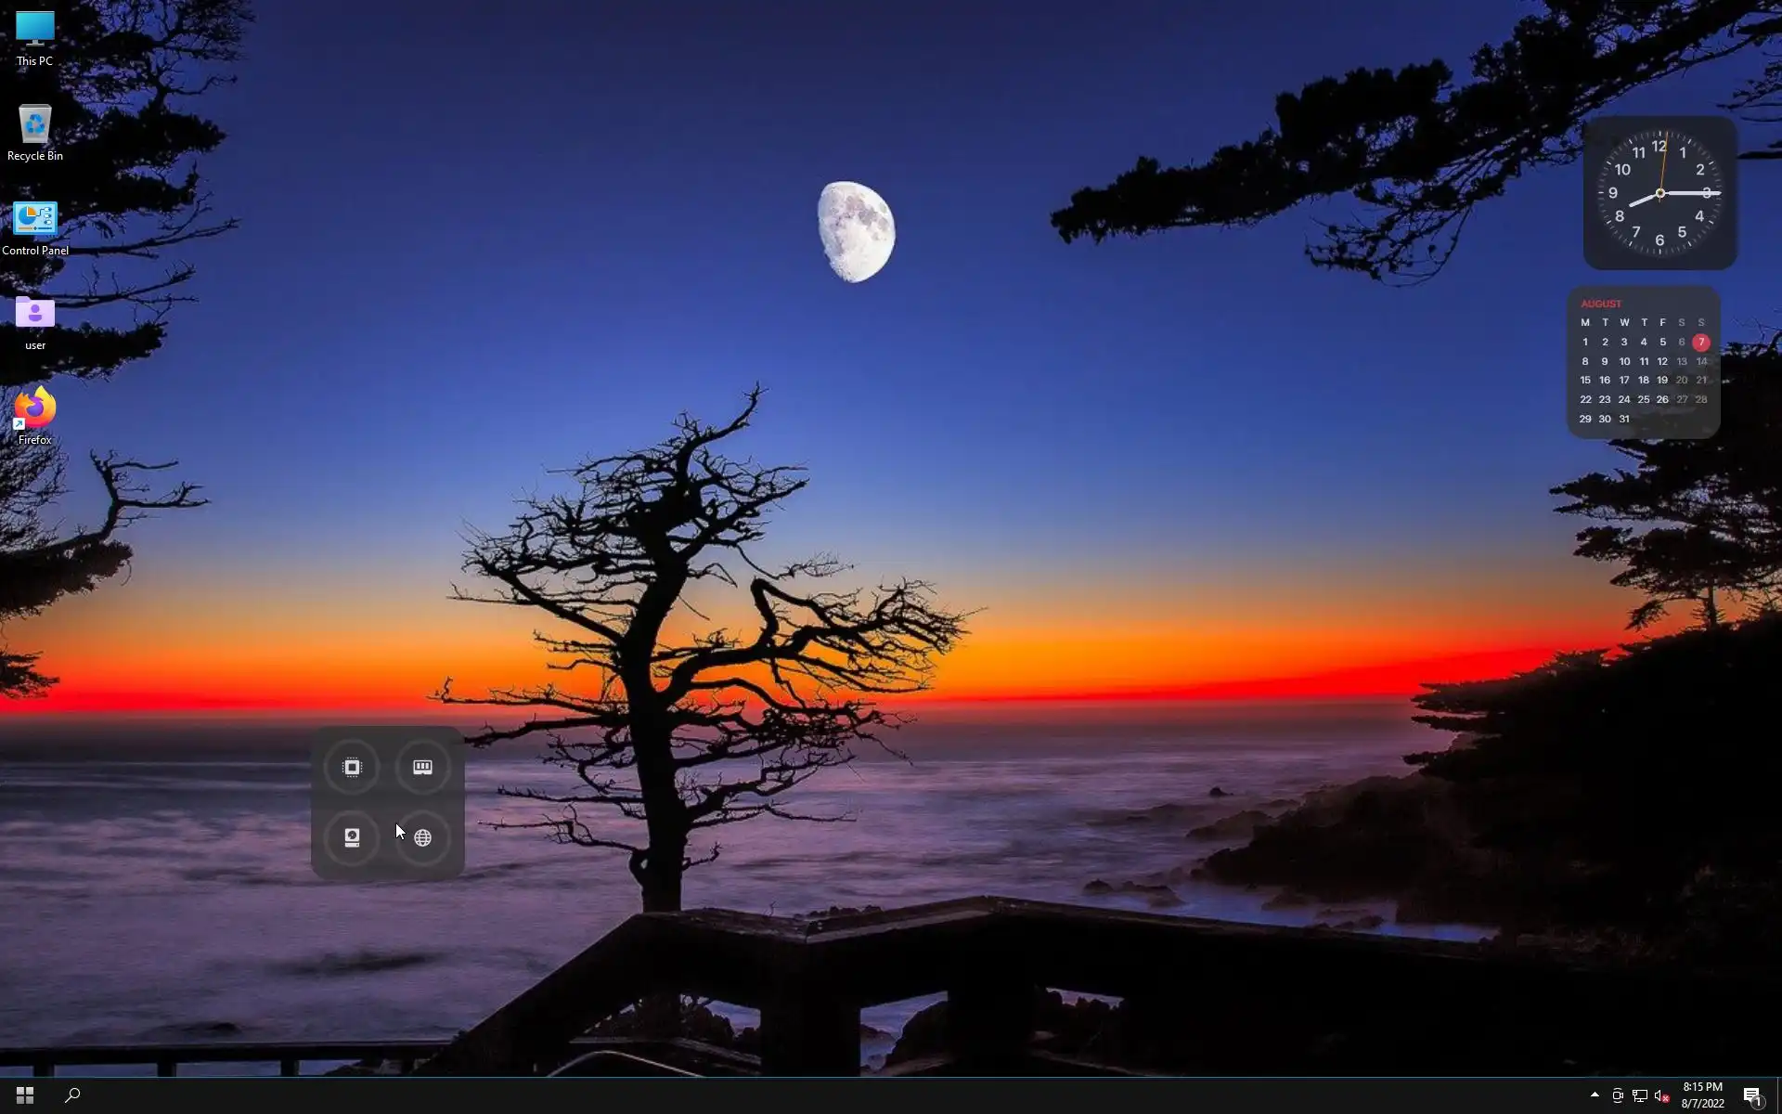Open the notification action center
The height and width of the screenshot is (1114, 1782).
tap(1752, 1095)
